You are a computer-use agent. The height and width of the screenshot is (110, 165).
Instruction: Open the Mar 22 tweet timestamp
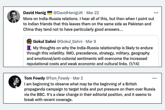88,13
